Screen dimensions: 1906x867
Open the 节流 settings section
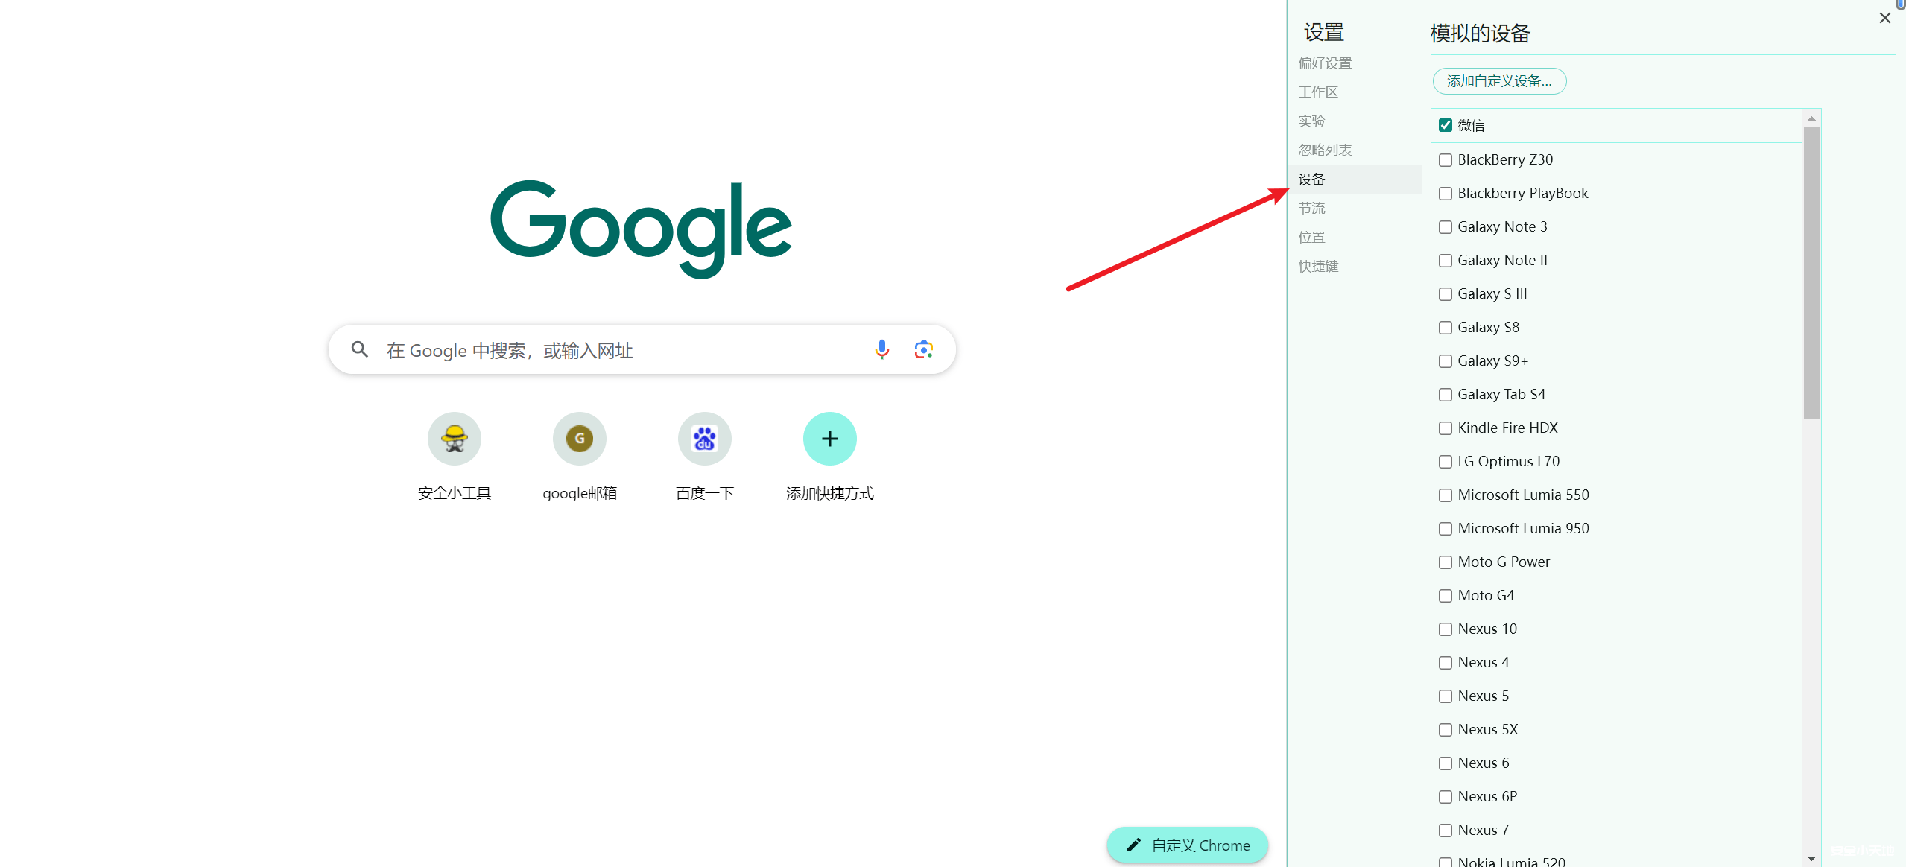click(1311, 208)
